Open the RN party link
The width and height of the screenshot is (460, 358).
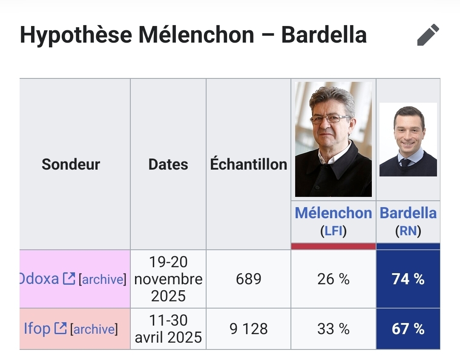tap(408, 231)
